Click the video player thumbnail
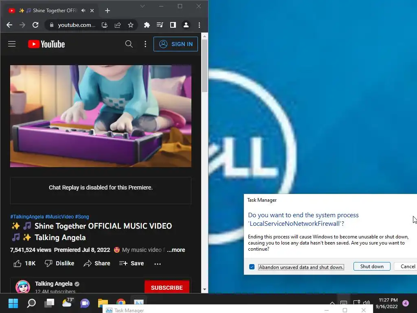417x313 pixels. tap(101, 116)
